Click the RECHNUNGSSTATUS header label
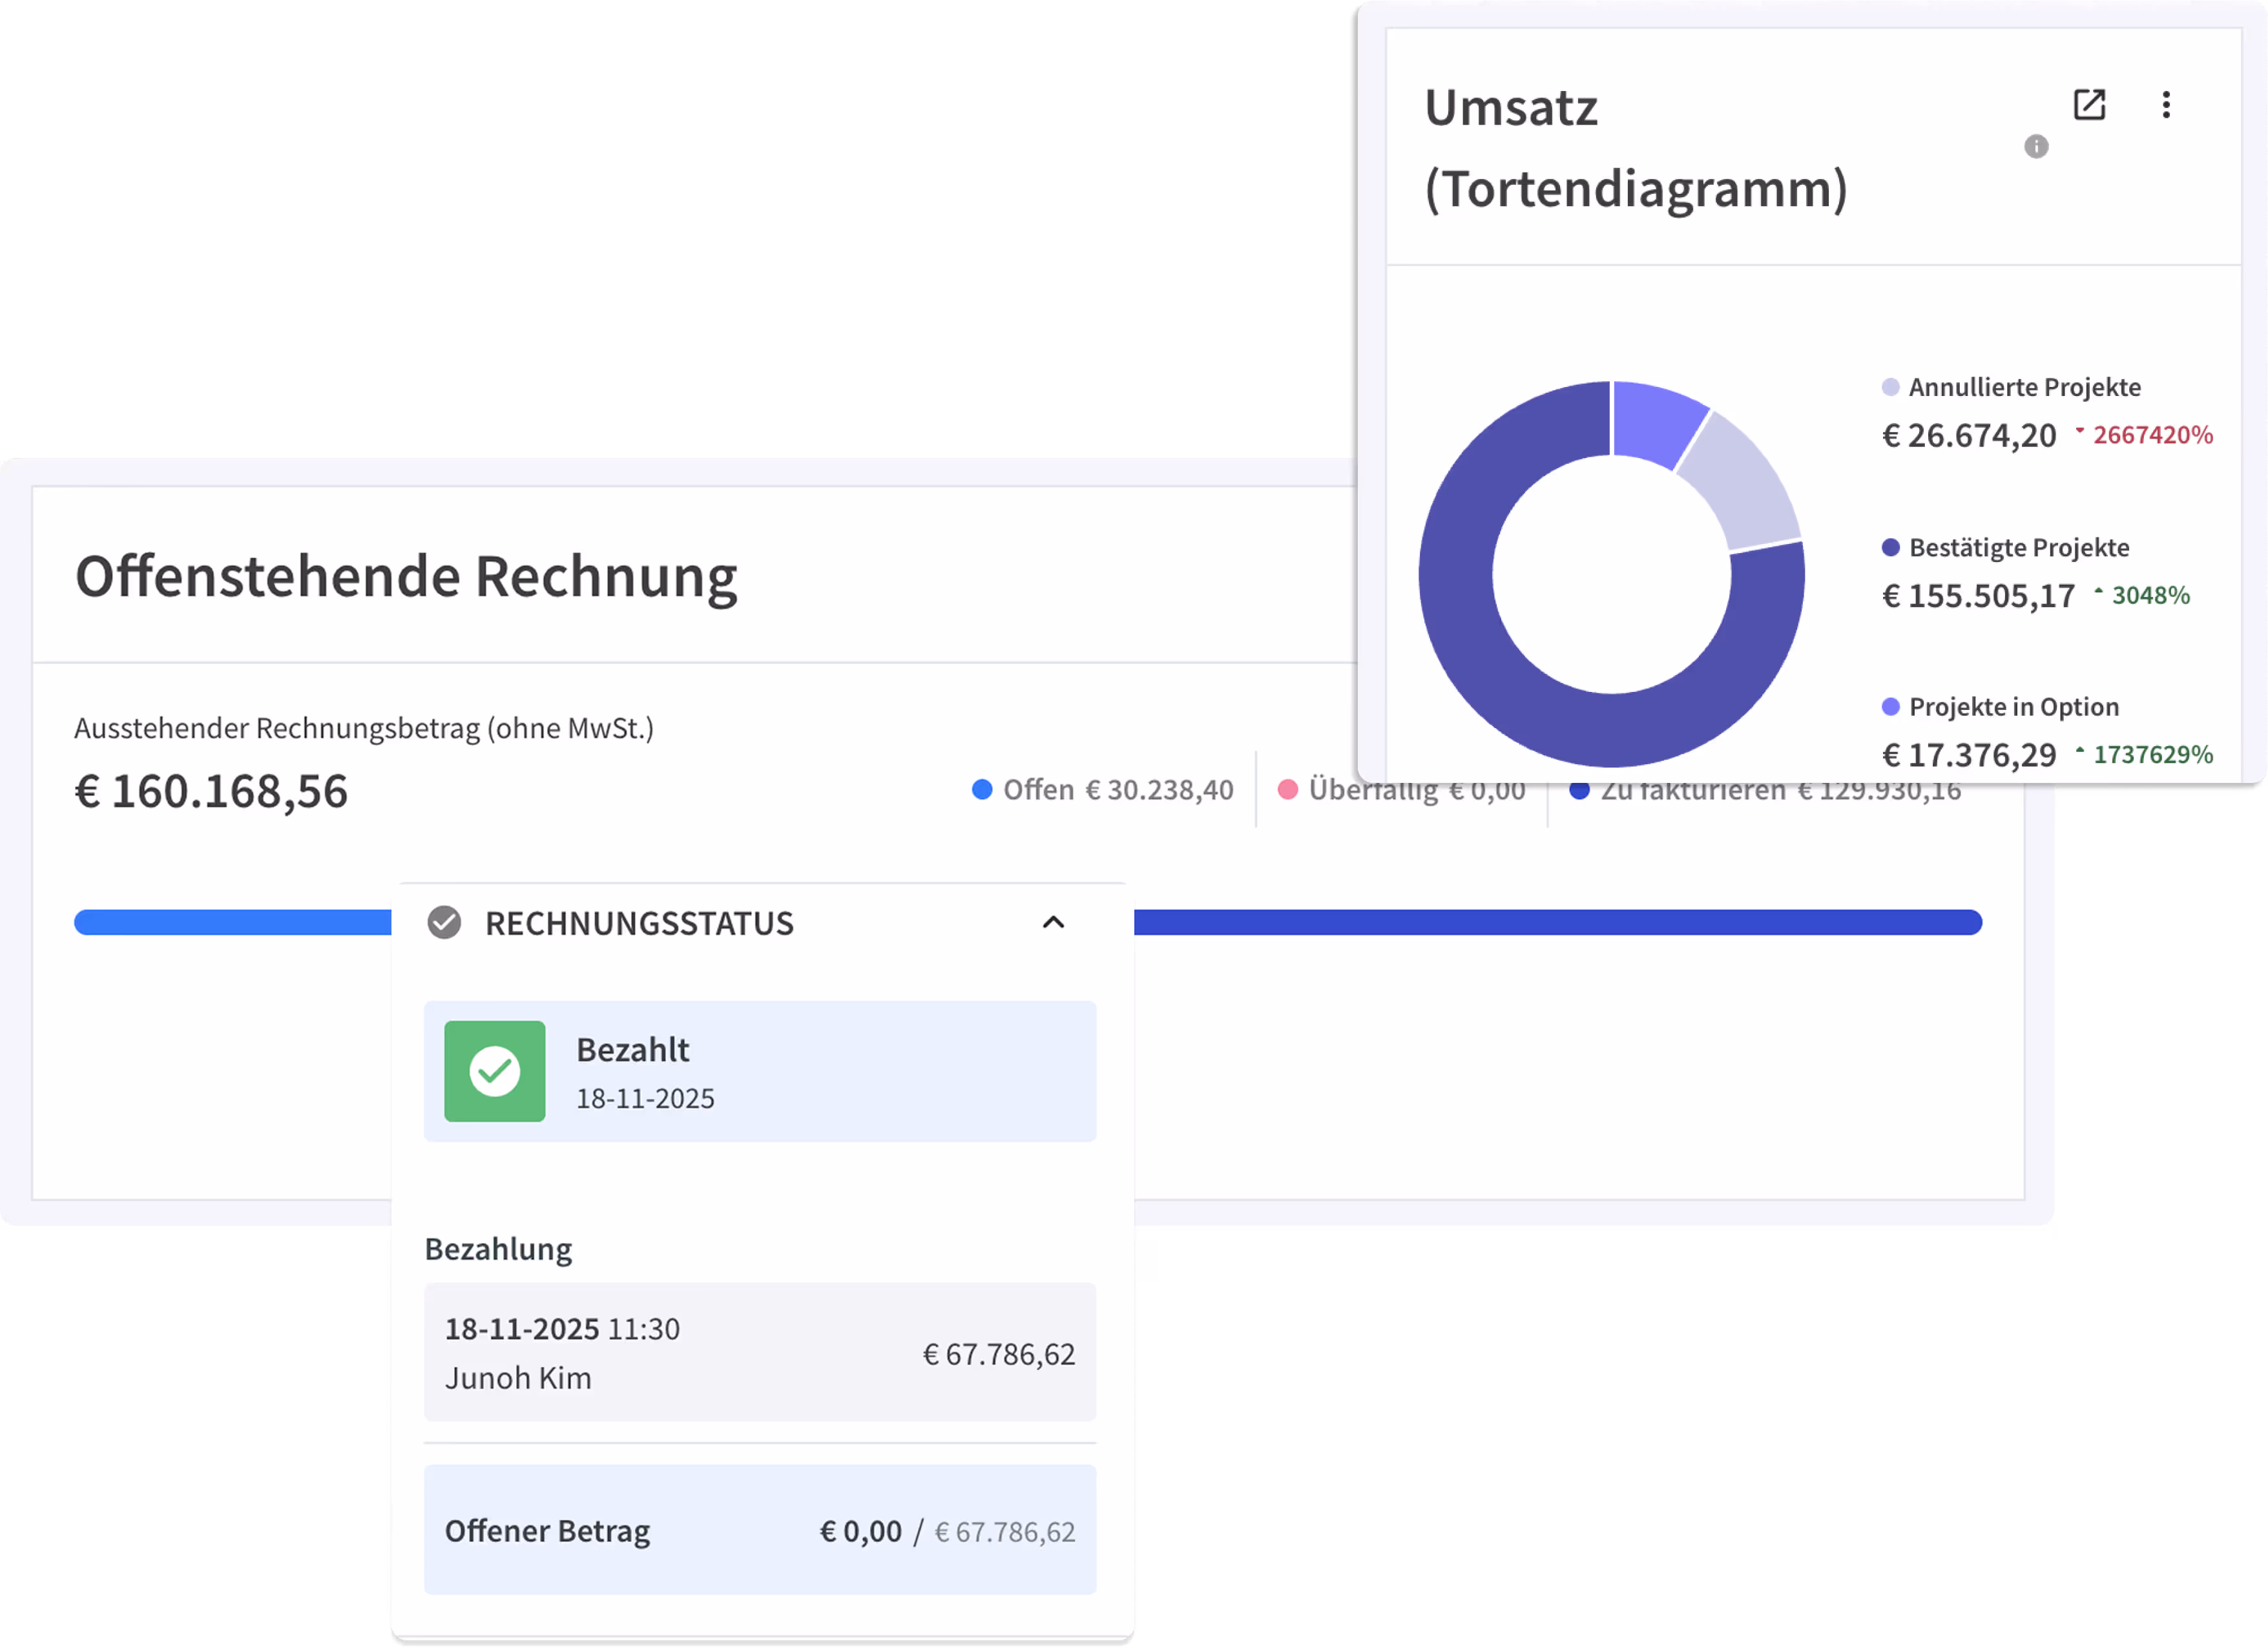Screen dimensions: 2268x1648 [x=639, y=923]
